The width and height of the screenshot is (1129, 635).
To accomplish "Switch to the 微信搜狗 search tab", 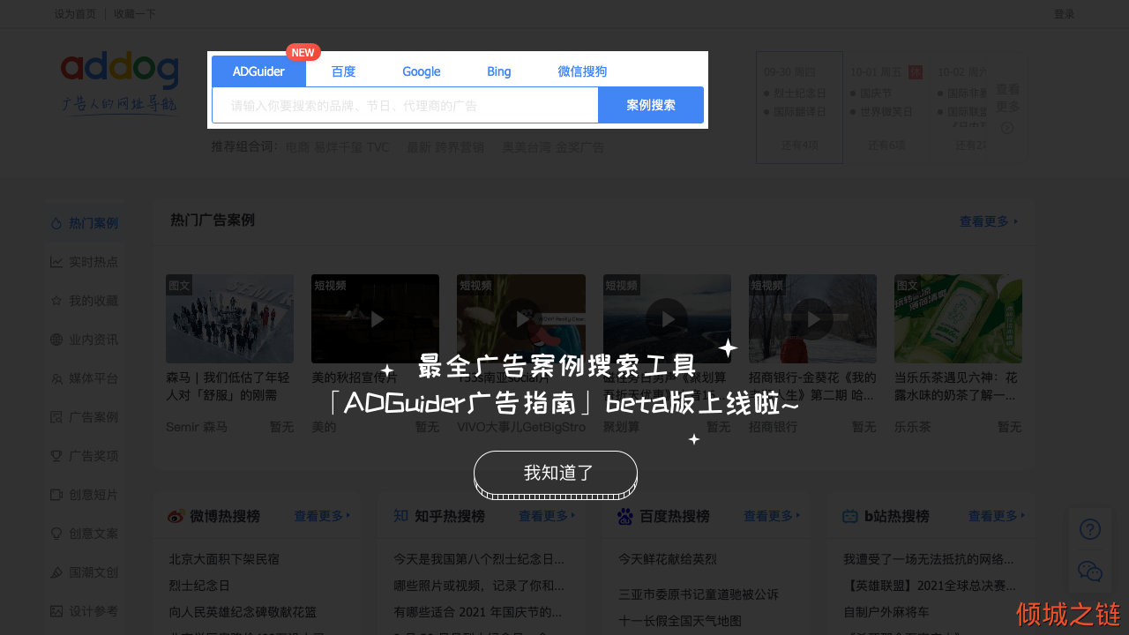I will (582, 71).
